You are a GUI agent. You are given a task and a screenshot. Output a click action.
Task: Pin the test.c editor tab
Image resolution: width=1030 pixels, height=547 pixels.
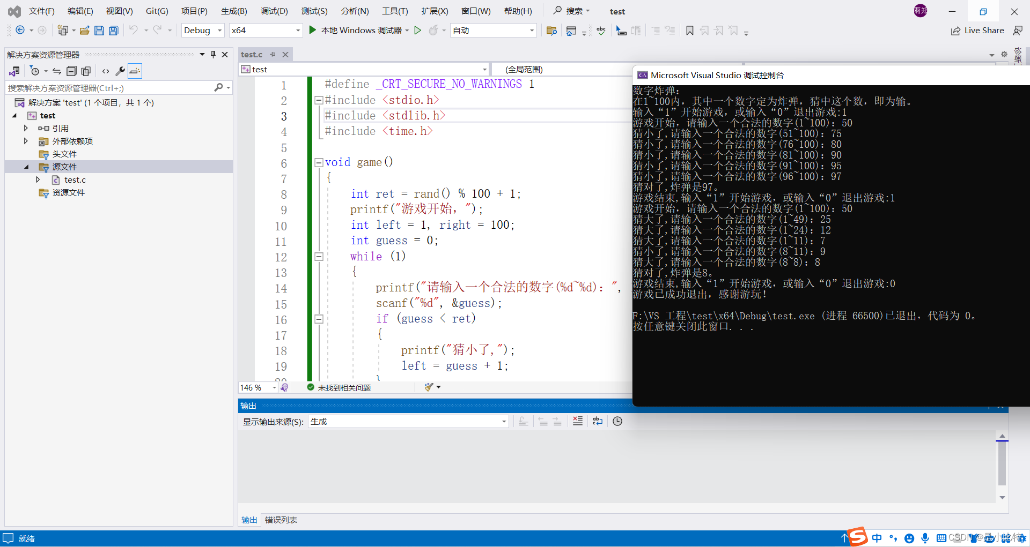click(x=273, y=55)
